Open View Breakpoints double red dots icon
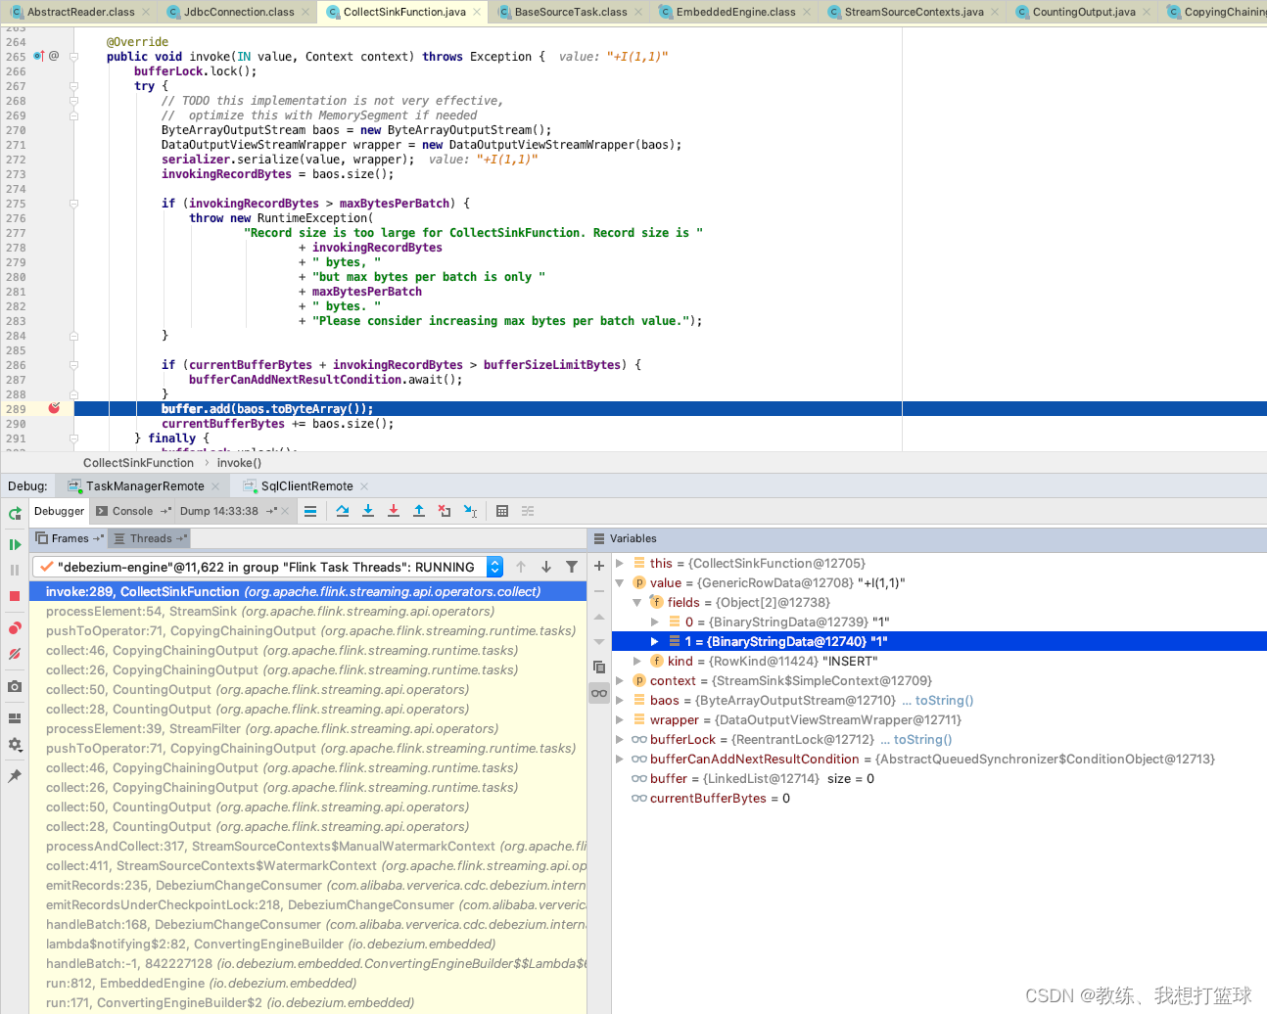The image size is (1267, 1014). tap(15, 628)
